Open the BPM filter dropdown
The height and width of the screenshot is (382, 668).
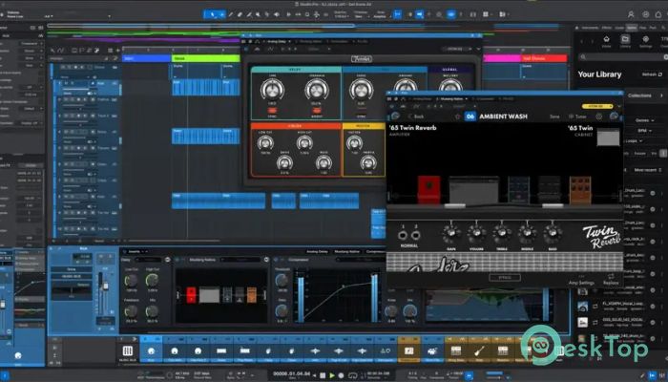point(644,131)
